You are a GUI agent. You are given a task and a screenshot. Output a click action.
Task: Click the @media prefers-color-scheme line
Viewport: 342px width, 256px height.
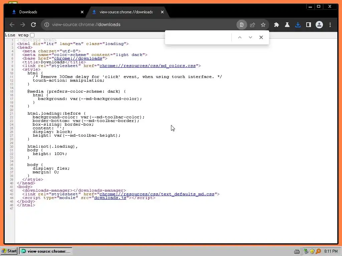click(76, 91)
